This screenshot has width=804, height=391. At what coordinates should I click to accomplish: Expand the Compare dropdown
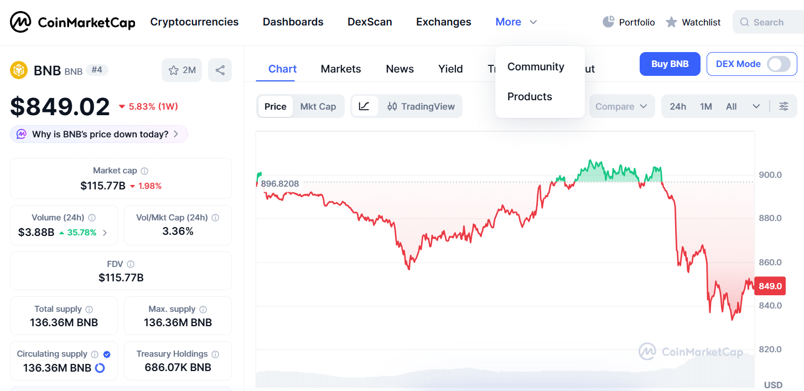pos(621,106)
